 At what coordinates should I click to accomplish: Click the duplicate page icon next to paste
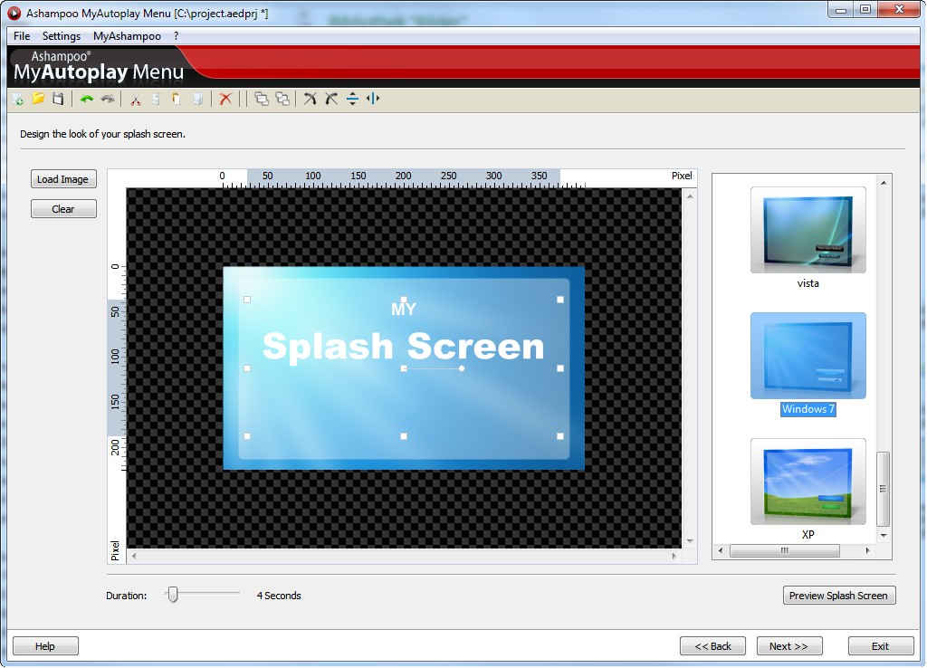click(198, 99)
